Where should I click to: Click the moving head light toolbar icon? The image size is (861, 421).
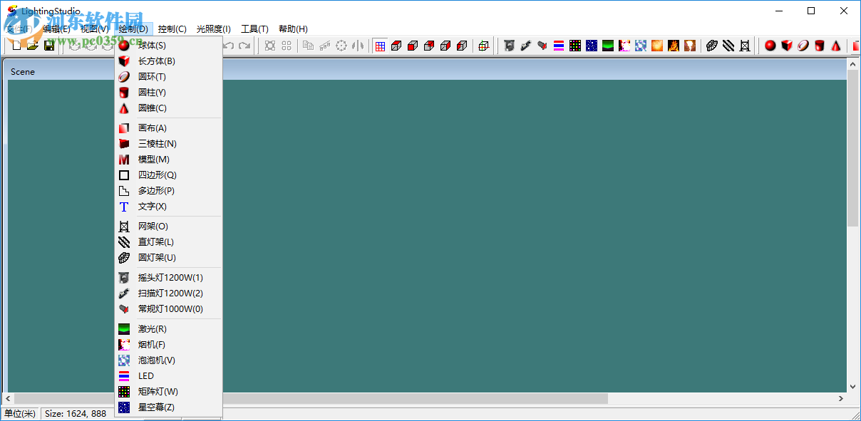(x=508, y=45)
